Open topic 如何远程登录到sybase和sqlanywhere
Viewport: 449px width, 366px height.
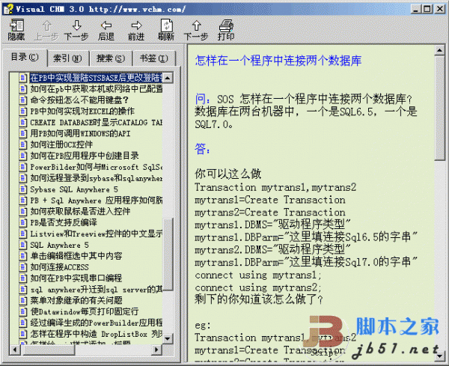[97, 178]
